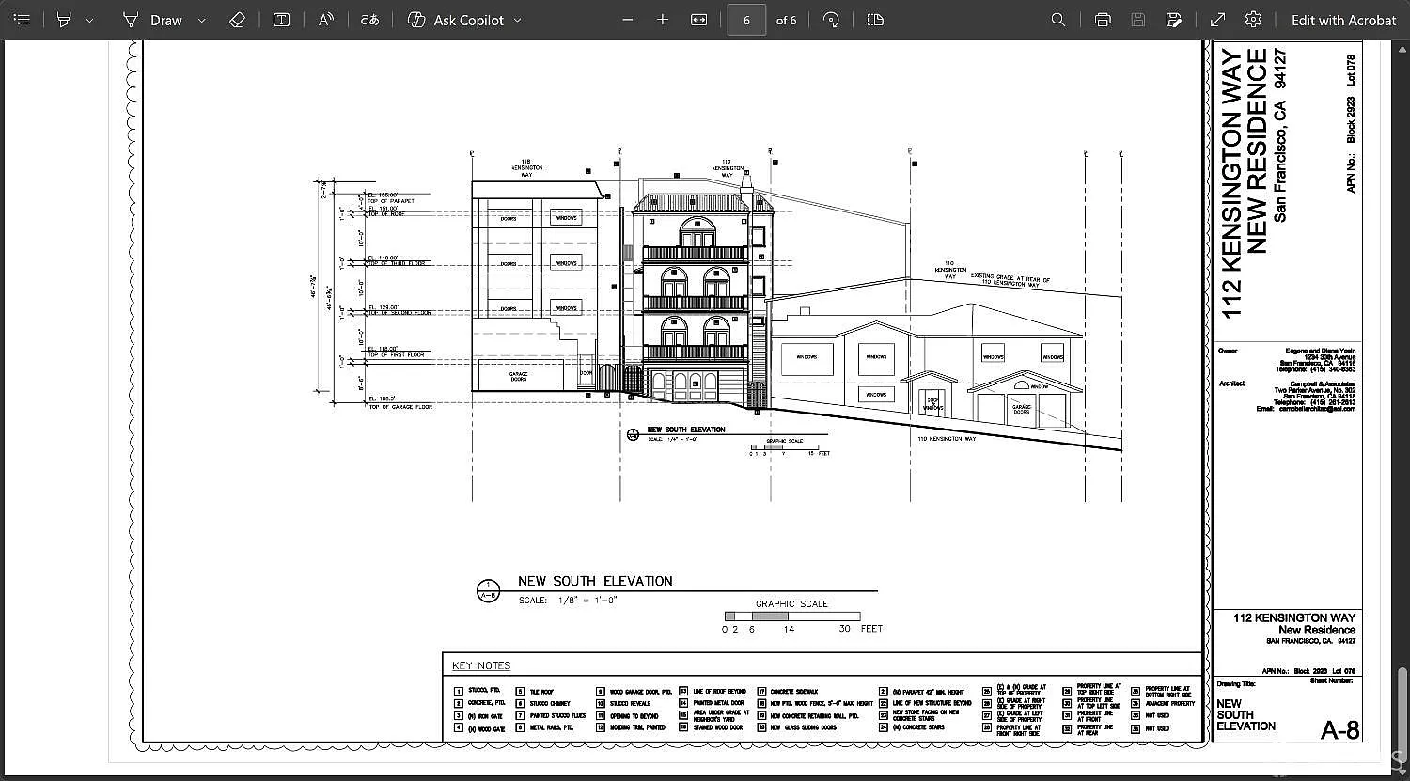Expand the Ask Copilot dropdown arrow

pyautogui.click(x=517, y=20)
